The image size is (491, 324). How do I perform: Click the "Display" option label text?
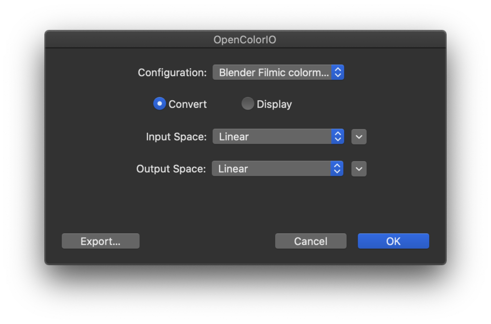point(274,104)
